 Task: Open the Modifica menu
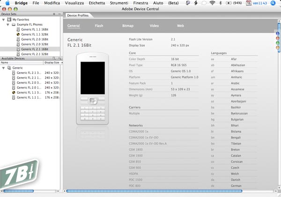point(52,3)
